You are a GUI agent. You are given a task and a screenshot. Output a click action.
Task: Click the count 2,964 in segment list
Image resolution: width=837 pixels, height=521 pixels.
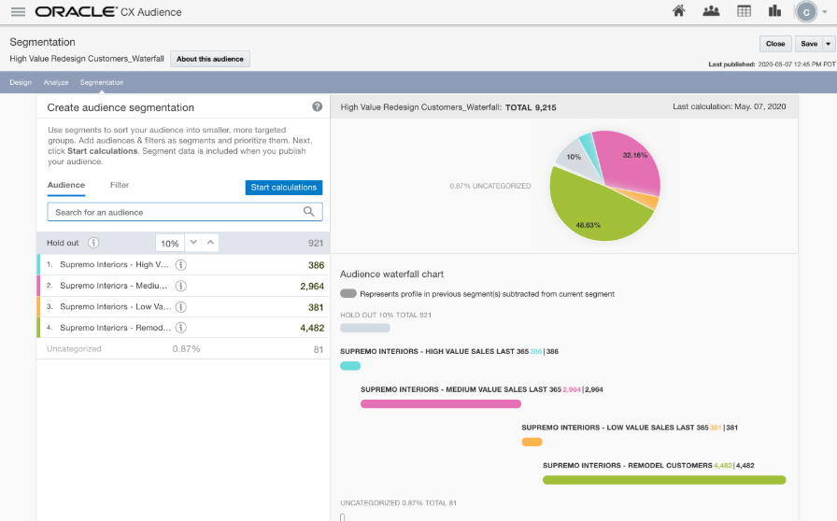(x=312, y=286)
